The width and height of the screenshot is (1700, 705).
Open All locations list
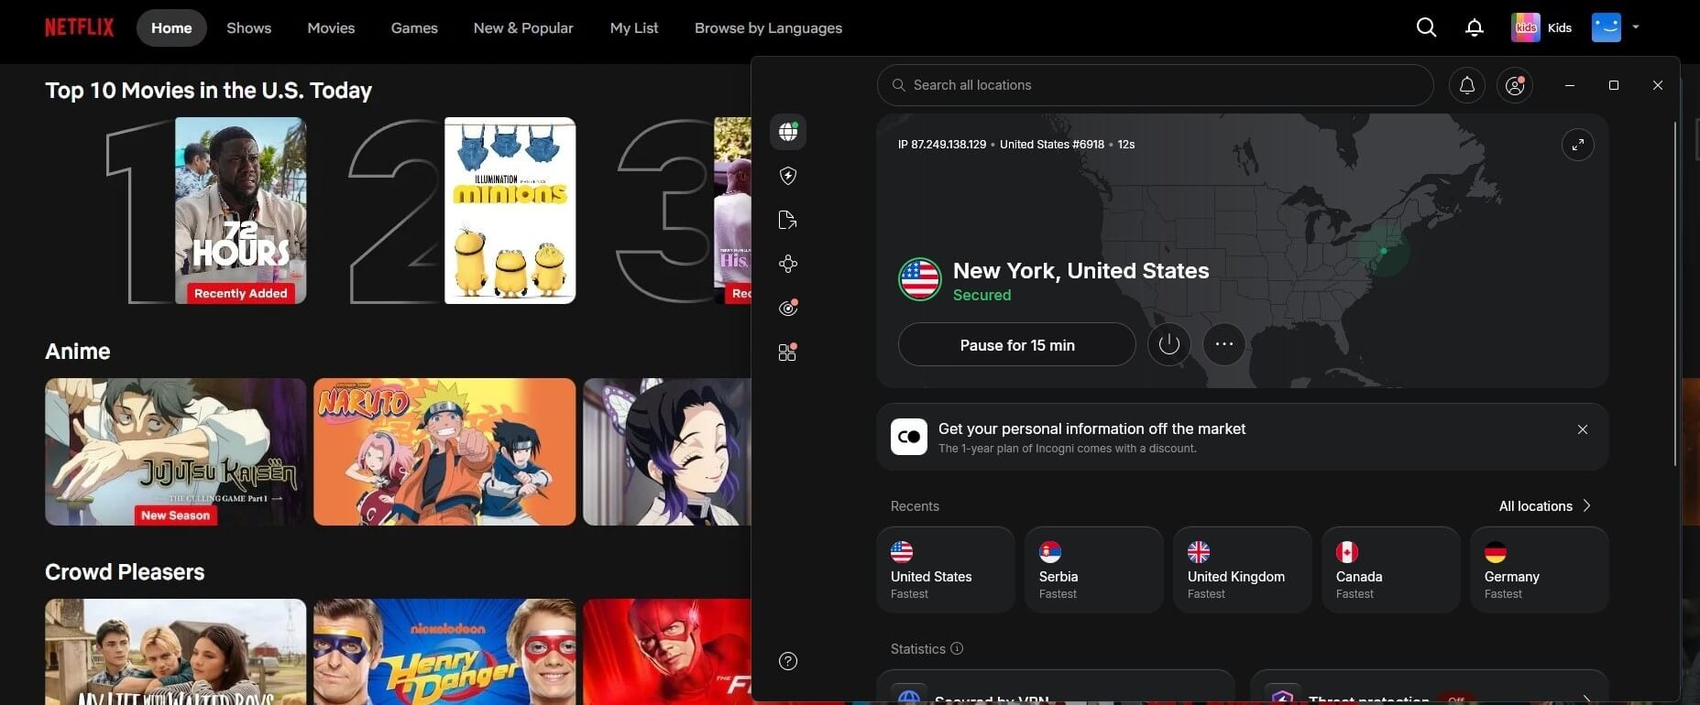point(1545,506)
